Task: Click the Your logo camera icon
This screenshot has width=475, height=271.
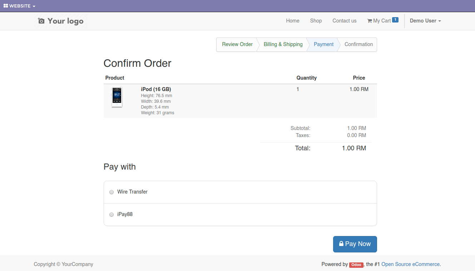Action: pyautogui.click(x=41, y=21)
